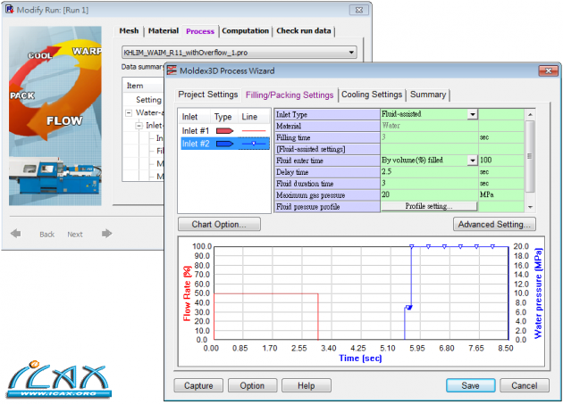Open the Summary tab
The image size is (563, 404).
pyautogui.click(x=427, y=95)
